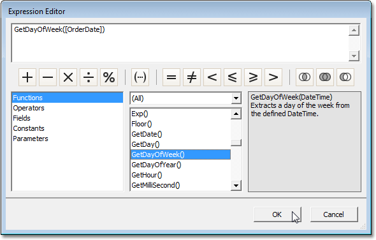Choose GetMilliSecond() in the function list
The width and height of the screenshot is (376, 240).
click(x=180, y=185)
